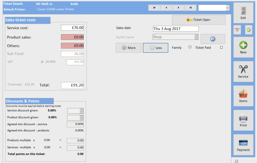Click the bvbb text in header
The image size is (257, 163).
click(74, 4)
